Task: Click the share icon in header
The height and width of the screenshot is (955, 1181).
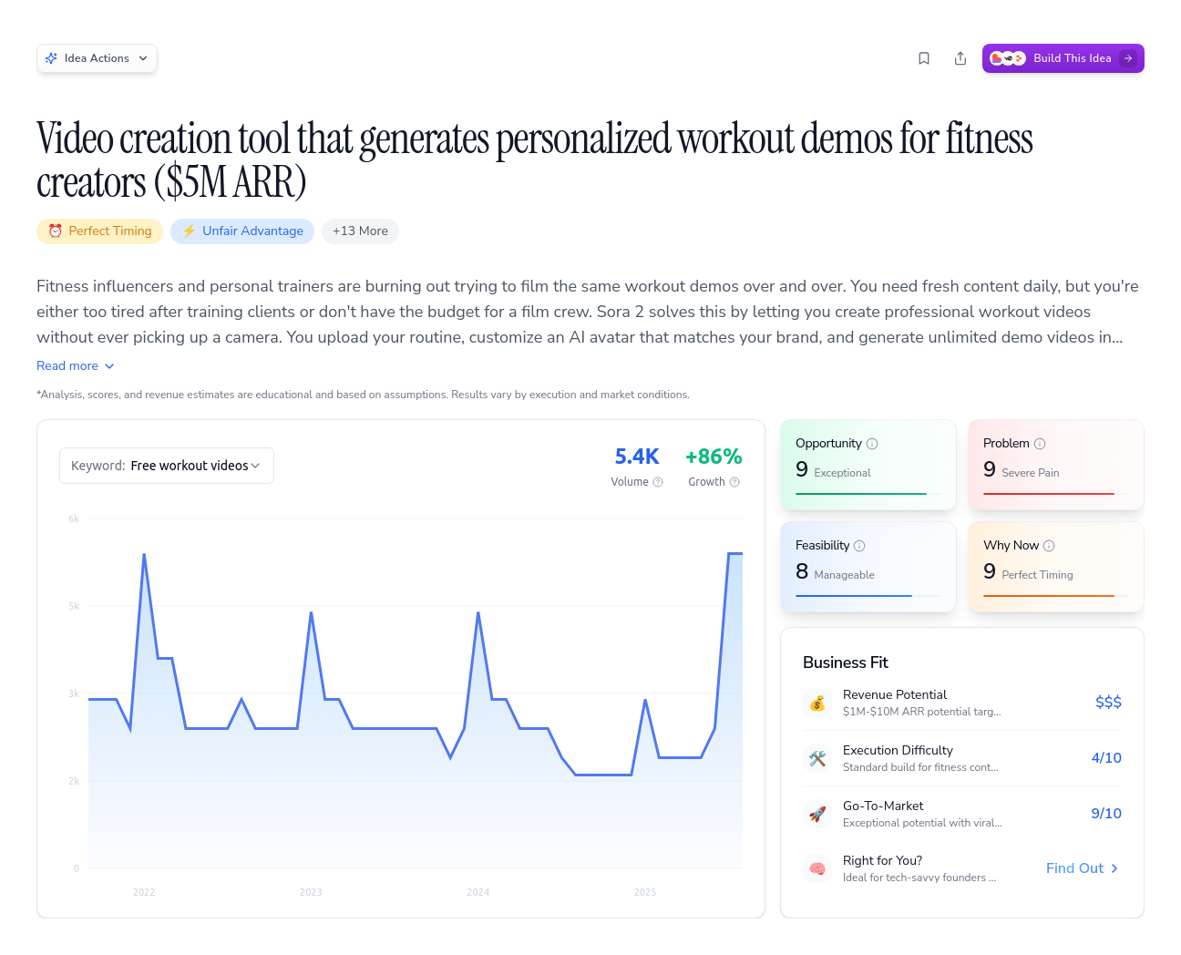Action: 960,58
